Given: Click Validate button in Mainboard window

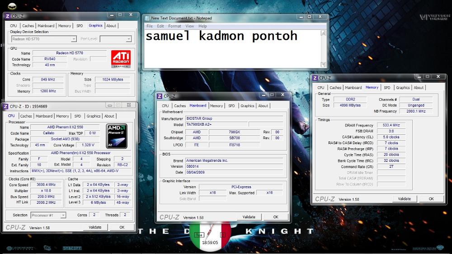Looking at the screenshot, I should (249, 217).
